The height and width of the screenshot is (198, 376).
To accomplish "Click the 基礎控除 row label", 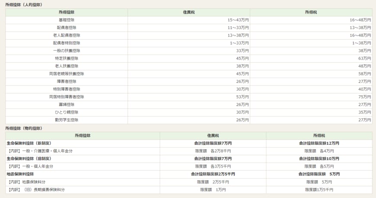I will (x=67, y=20).
